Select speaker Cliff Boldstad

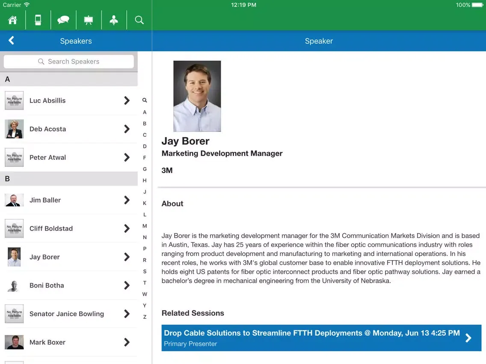coord(69,229)
